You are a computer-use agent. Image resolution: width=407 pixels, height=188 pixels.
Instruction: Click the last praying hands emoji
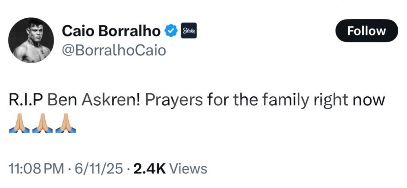point(66,123)
